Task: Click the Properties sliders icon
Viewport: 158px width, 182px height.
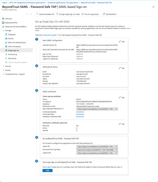Action: (6, 34)
